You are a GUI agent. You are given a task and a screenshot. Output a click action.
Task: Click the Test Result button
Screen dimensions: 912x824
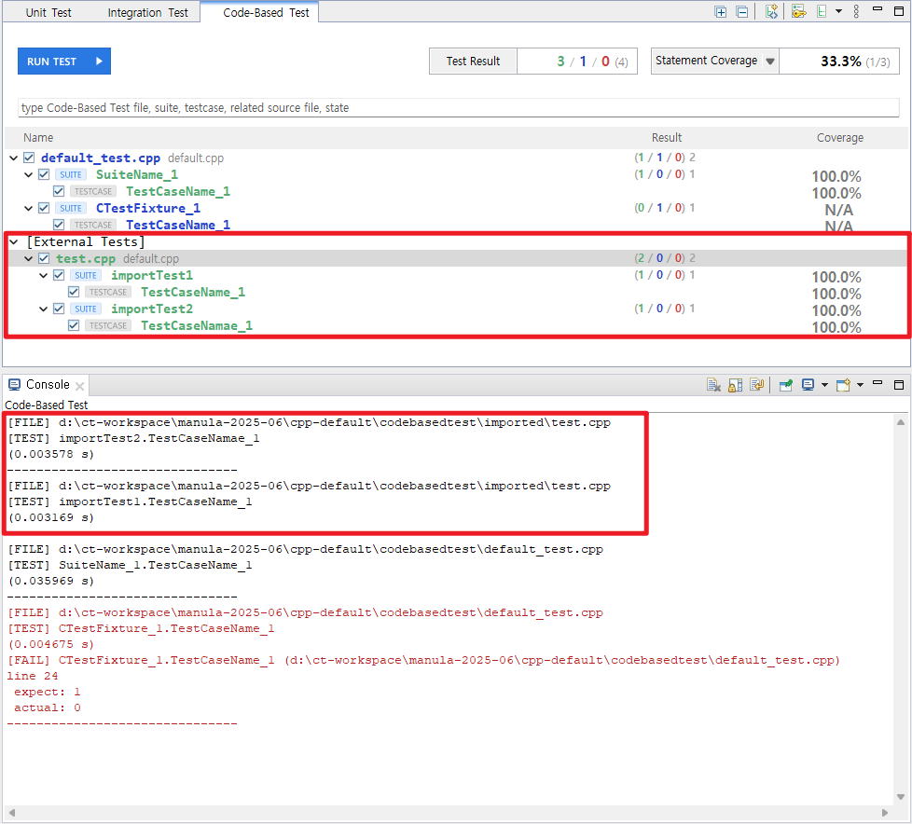[473, 62]
